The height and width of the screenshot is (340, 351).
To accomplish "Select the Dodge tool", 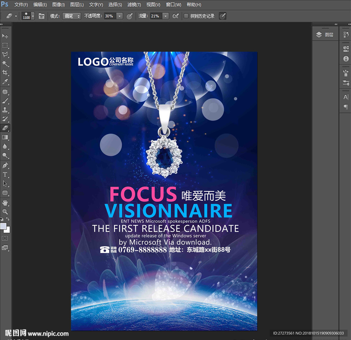I will [x=5, y=155].
